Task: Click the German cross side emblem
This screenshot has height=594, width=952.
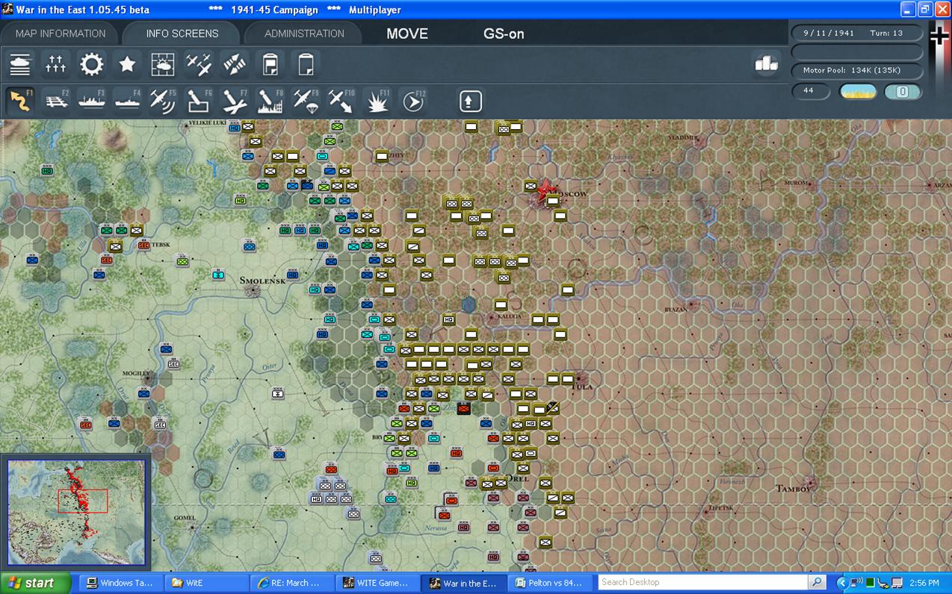Action: 939,36
